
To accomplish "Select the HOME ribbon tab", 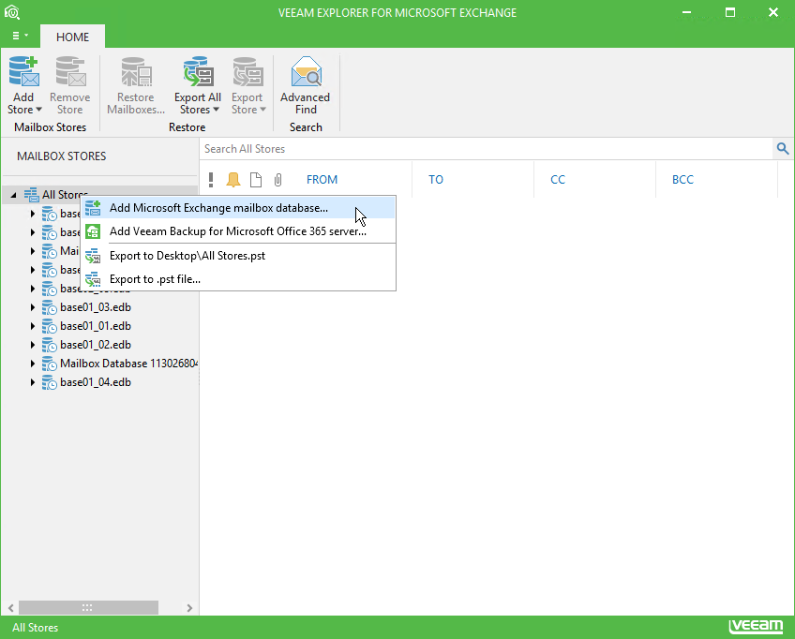I will [x=72, y=37].
